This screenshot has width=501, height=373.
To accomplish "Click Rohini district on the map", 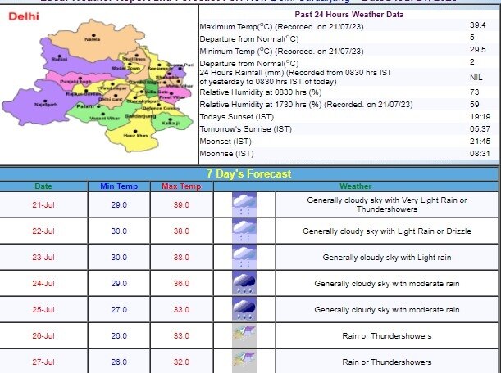I will pyautogui.click(x=59, y=60).
